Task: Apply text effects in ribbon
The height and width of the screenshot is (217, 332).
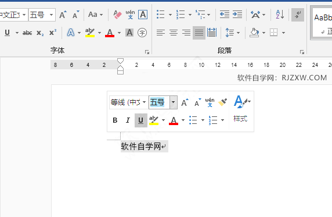Action: click(71, 33)
